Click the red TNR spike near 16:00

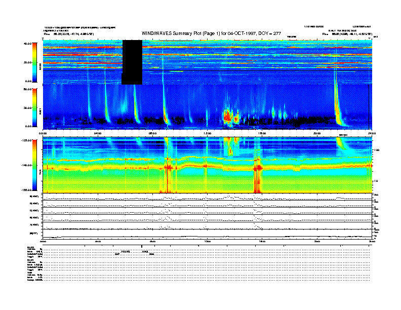click(x=258, y=175)
